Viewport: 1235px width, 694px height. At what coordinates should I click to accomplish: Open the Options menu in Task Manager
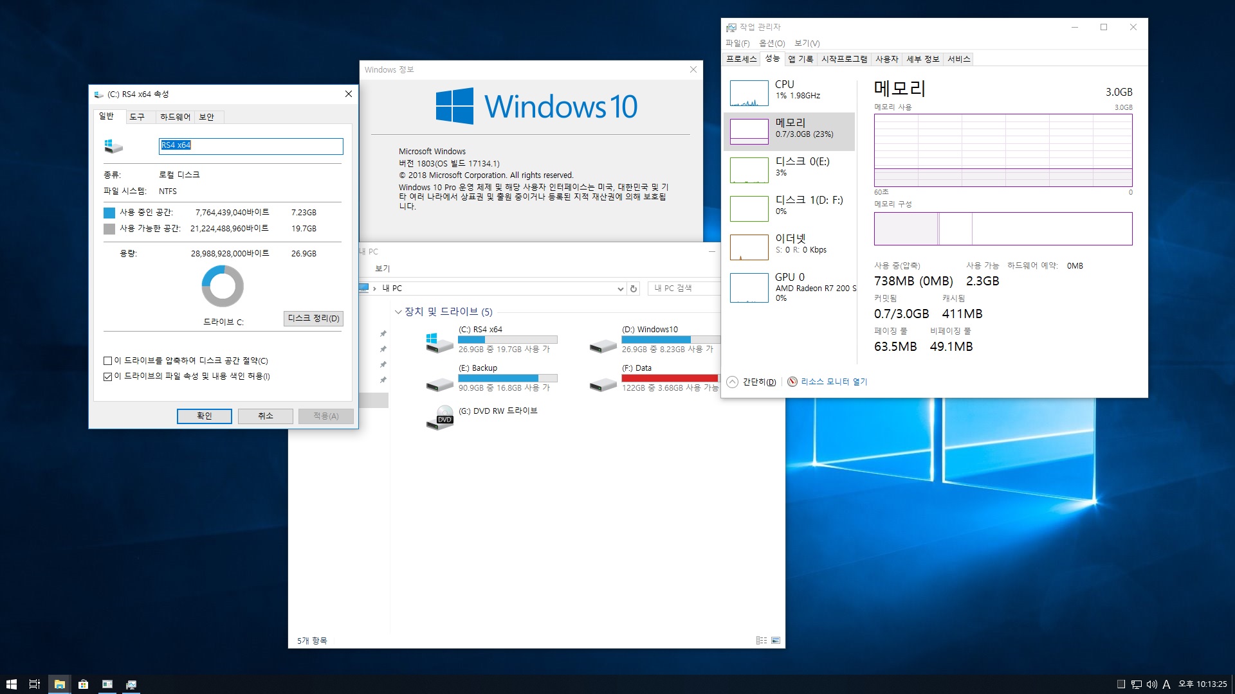pos(772,43)
